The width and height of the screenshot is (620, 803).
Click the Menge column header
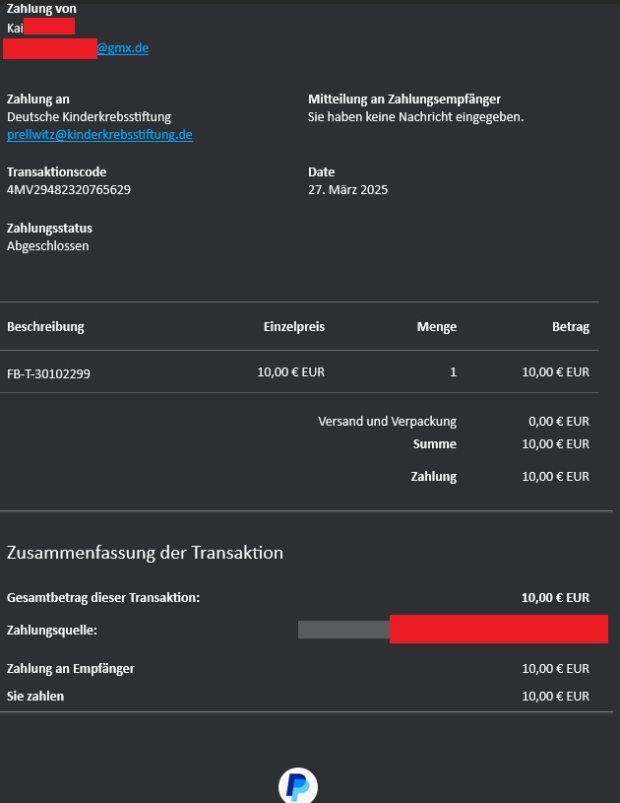click(x=436, y=327)
